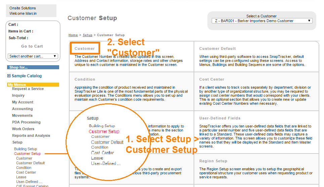Image resolution: width=324 pixels, height=187 pixels.
Task: Open the Customer Default section
Action: pyautogui.click(x=217, y=49)
